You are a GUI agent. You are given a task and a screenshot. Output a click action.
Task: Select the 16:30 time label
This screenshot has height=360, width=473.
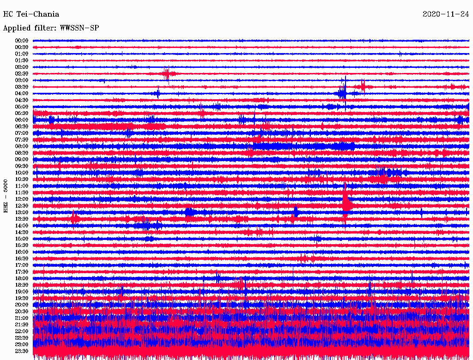coord(22,259)
